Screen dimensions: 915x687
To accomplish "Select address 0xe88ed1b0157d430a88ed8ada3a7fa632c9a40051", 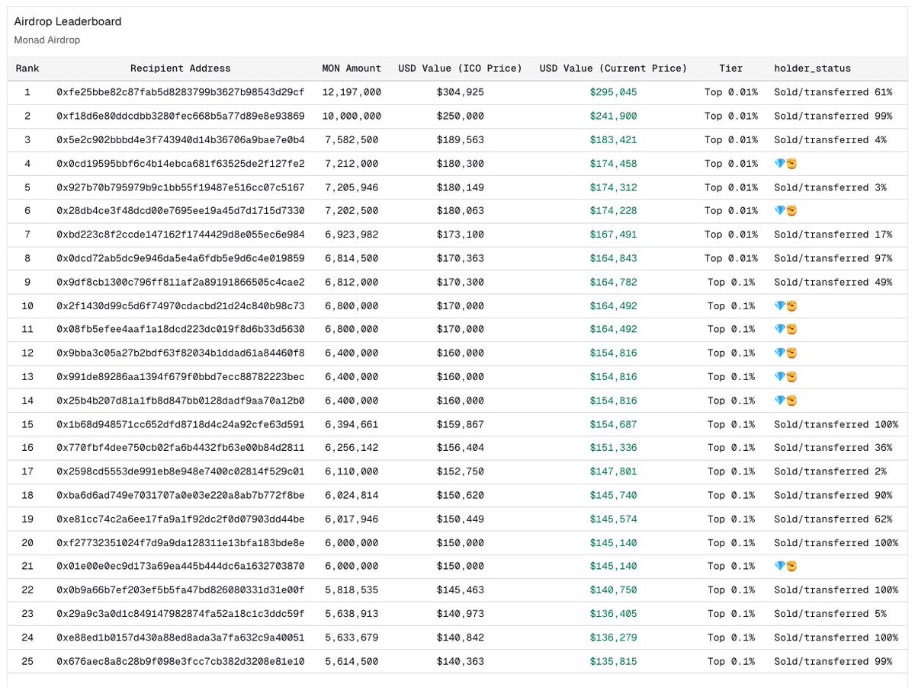I will pyautogui.click(x=181, y=638).
